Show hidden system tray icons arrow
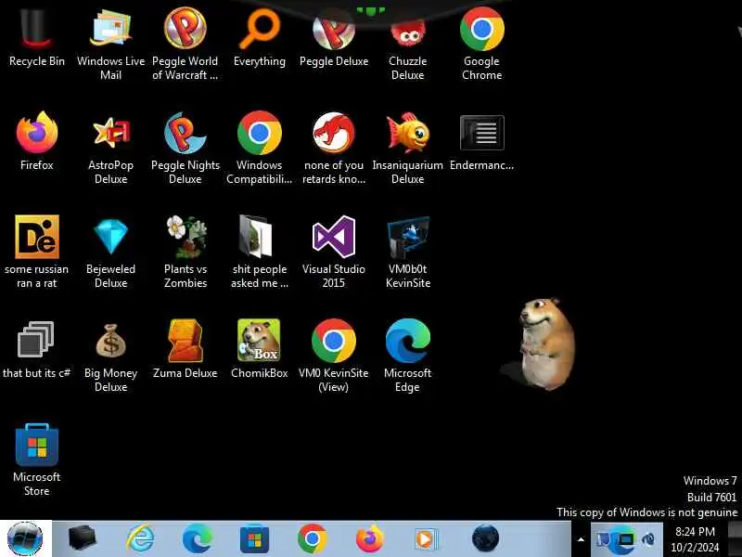 pos(582,539)
